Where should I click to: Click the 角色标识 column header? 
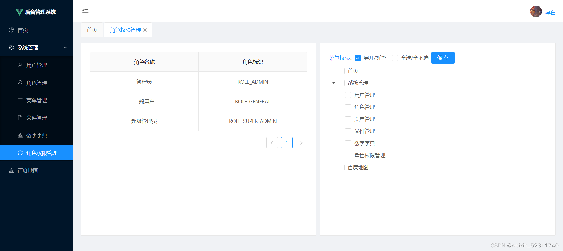click(x=253, y=62)
